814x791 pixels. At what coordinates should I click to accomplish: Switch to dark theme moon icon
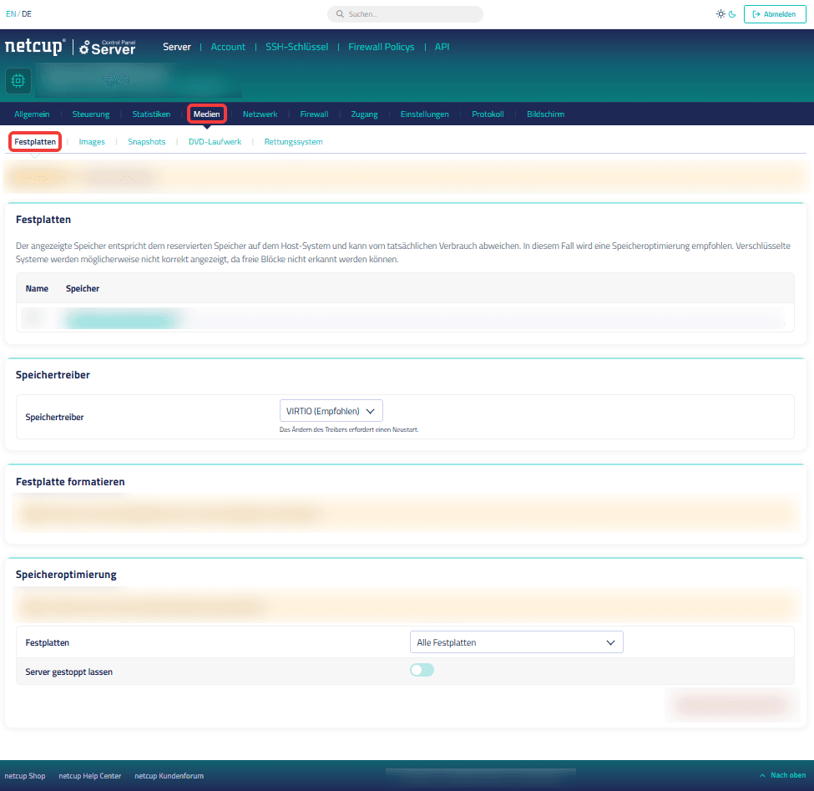click(x=732, y=14)
